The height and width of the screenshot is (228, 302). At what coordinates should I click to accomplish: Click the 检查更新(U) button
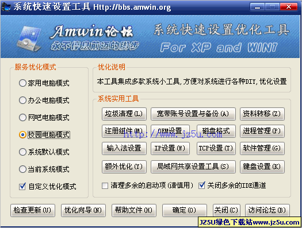[33, 210]
